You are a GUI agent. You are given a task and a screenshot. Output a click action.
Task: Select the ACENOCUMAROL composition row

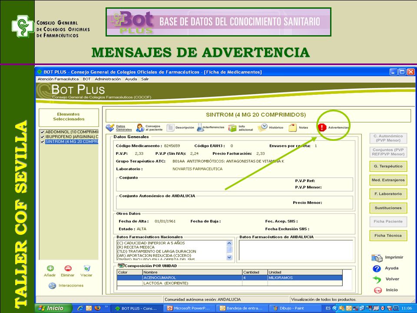[x=230, y=278]
